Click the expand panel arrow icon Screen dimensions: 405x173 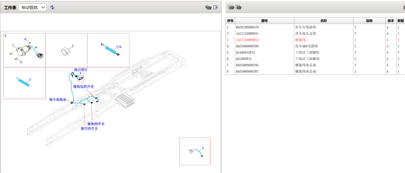click(x=215, y=8)
